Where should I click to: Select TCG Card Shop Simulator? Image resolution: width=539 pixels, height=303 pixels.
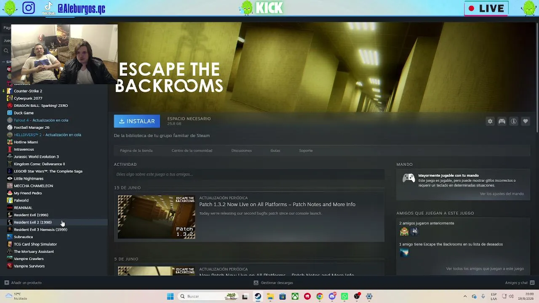coord(35,244)
